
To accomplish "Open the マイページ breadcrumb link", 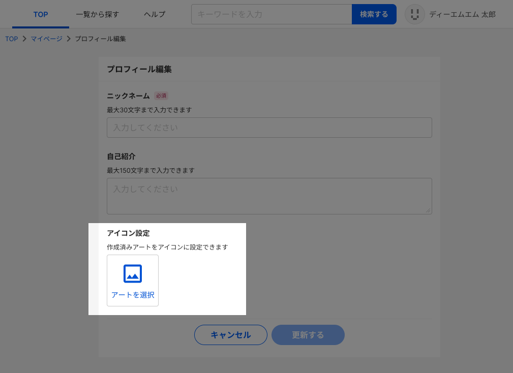I will click(x=46, y=39).
